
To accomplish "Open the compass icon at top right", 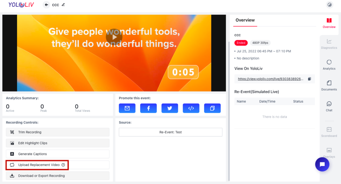I will coord(329,5).
